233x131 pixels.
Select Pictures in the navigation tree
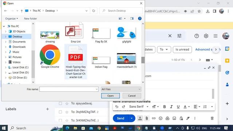point(17,57)
